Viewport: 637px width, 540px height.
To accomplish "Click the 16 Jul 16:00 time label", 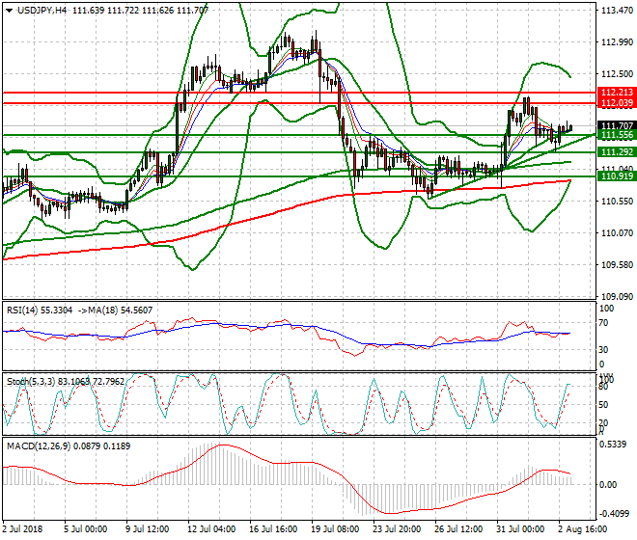I will click(x=273, y=529).
